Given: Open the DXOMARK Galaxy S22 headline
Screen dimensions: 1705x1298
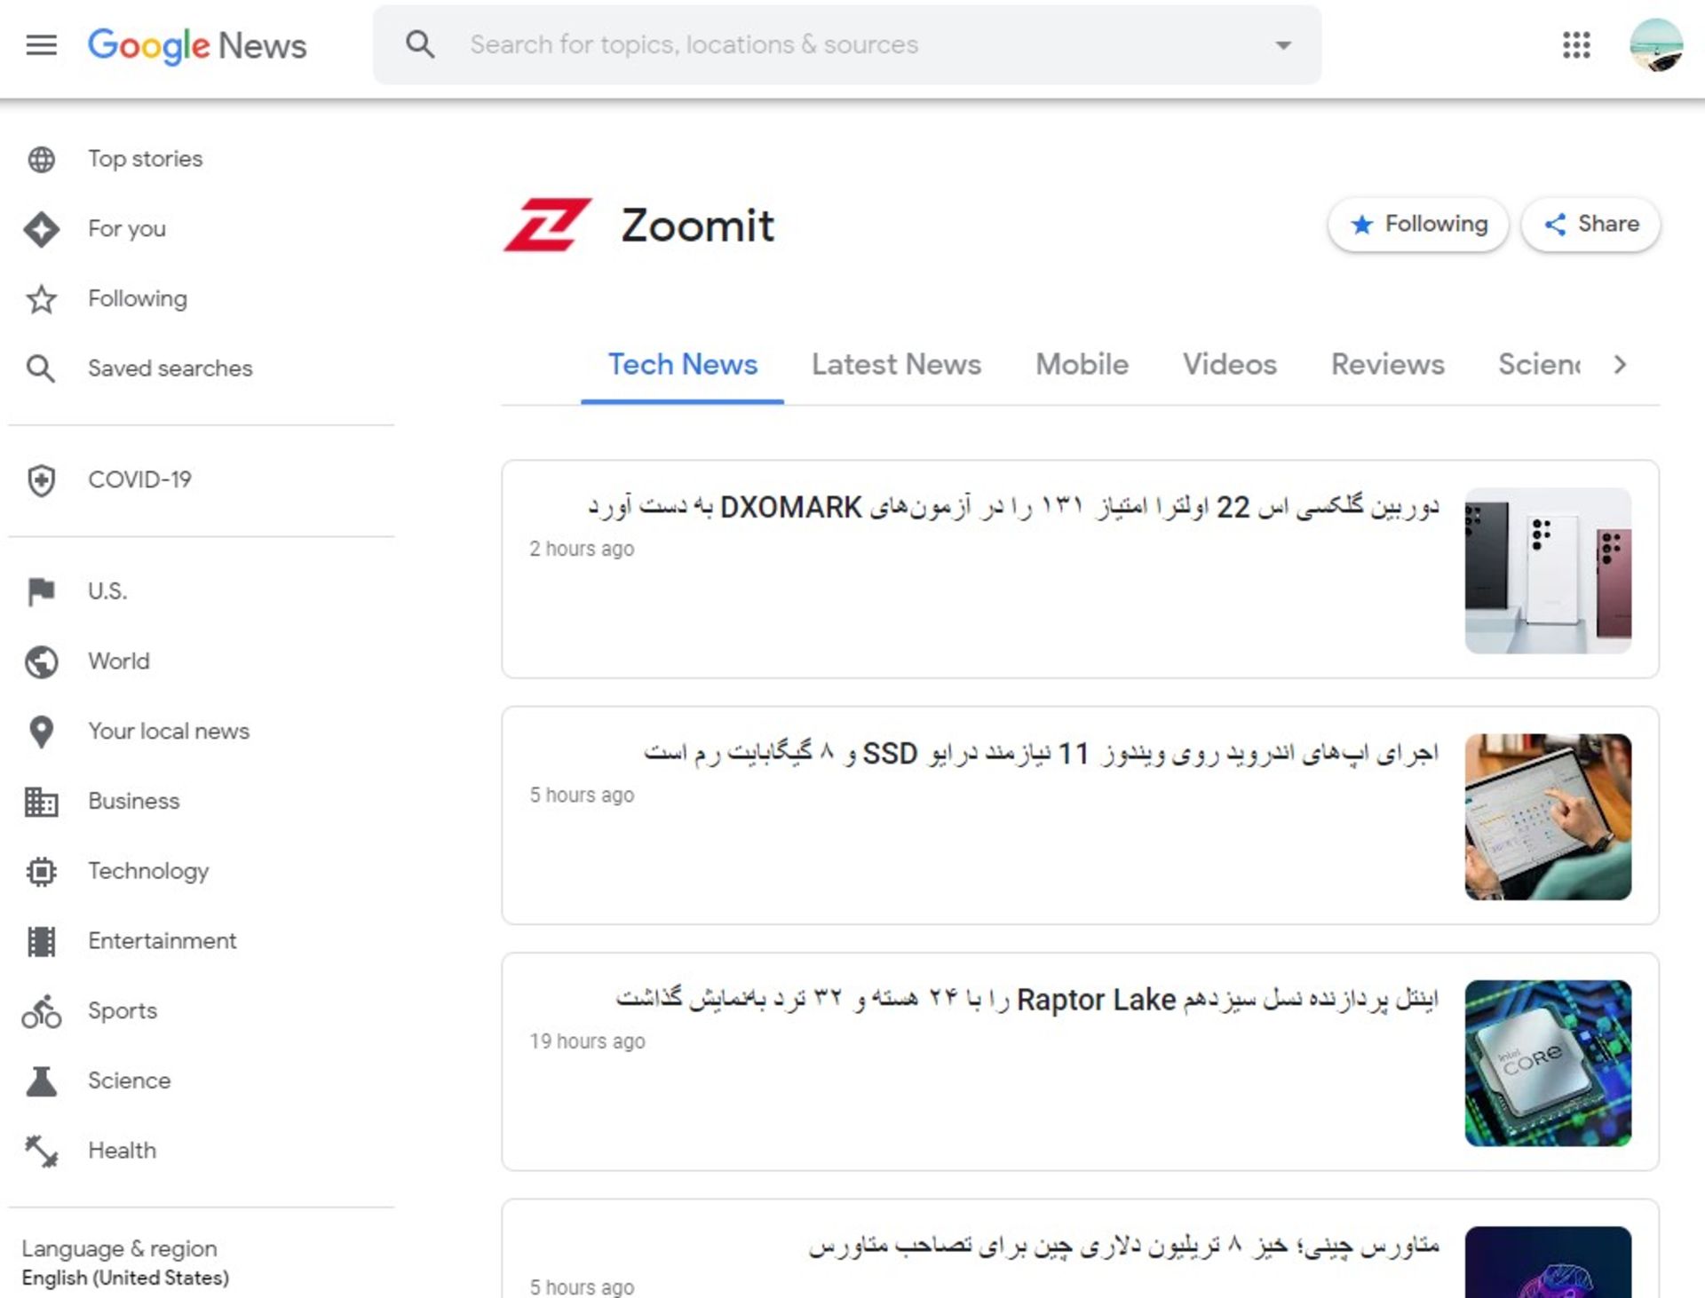Looking at the screenshot, I should [1013, 507].
